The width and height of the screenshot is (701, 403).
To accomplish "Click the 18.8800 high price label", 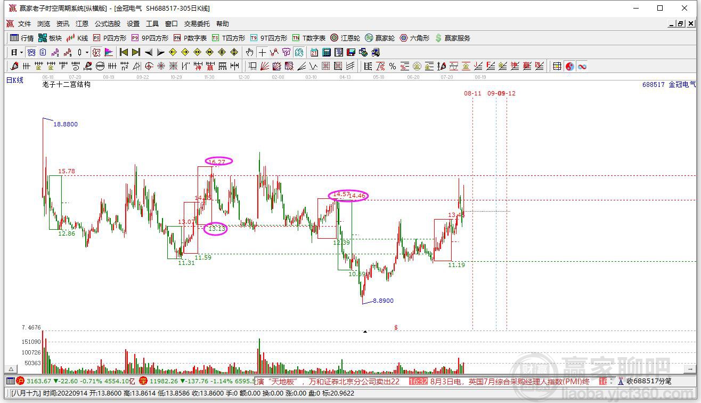I will coord(66,124).
